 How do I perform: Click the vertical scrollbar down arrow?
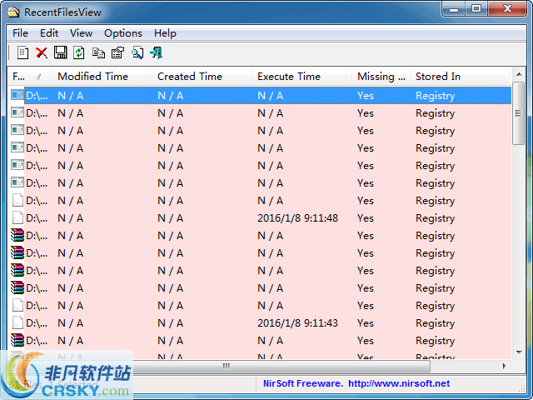(519, 352)
